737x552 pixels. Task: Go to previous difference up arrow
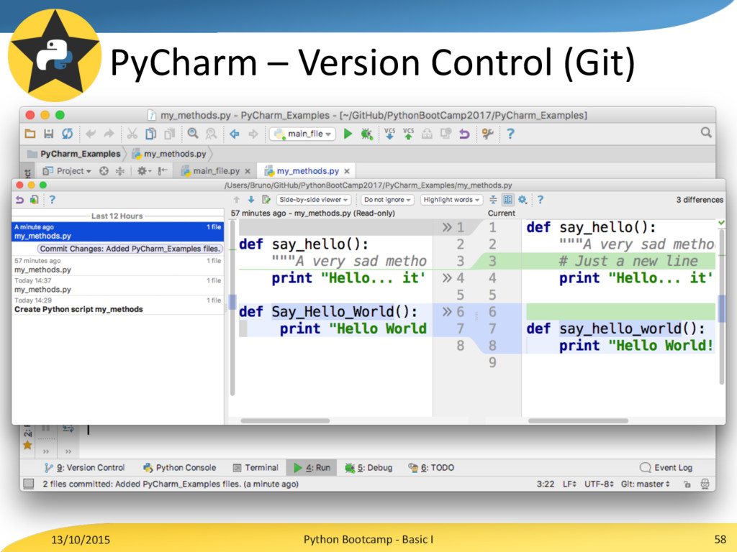[x=237, y=200]
